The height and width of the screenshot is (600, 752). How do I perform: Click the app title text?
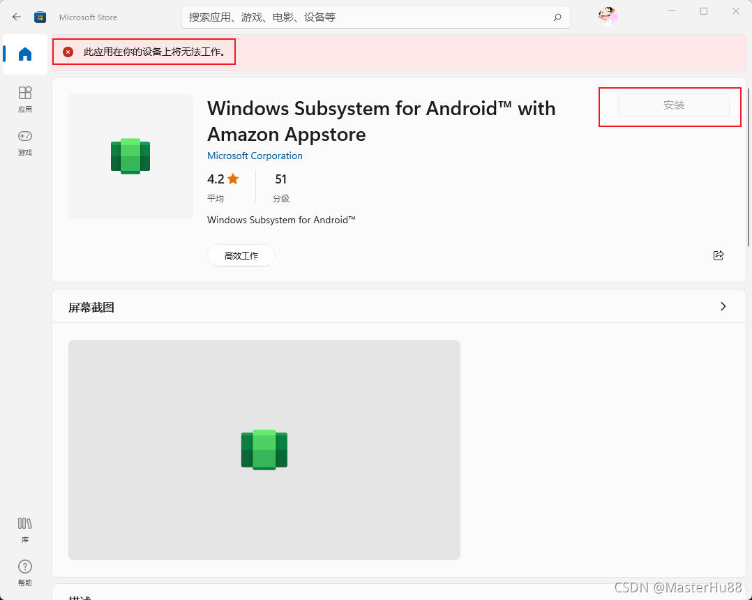click(x=382, y=121)
